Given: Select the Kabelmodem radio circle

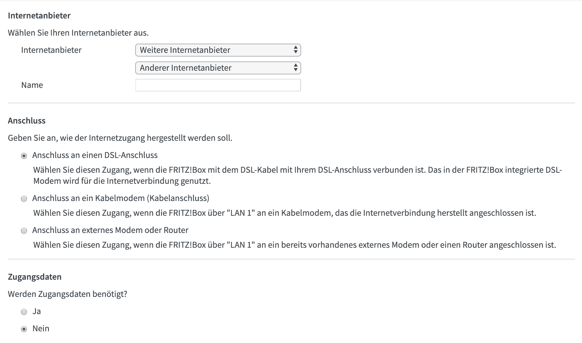Looking at the screenshot, I should tap(24, 199).
